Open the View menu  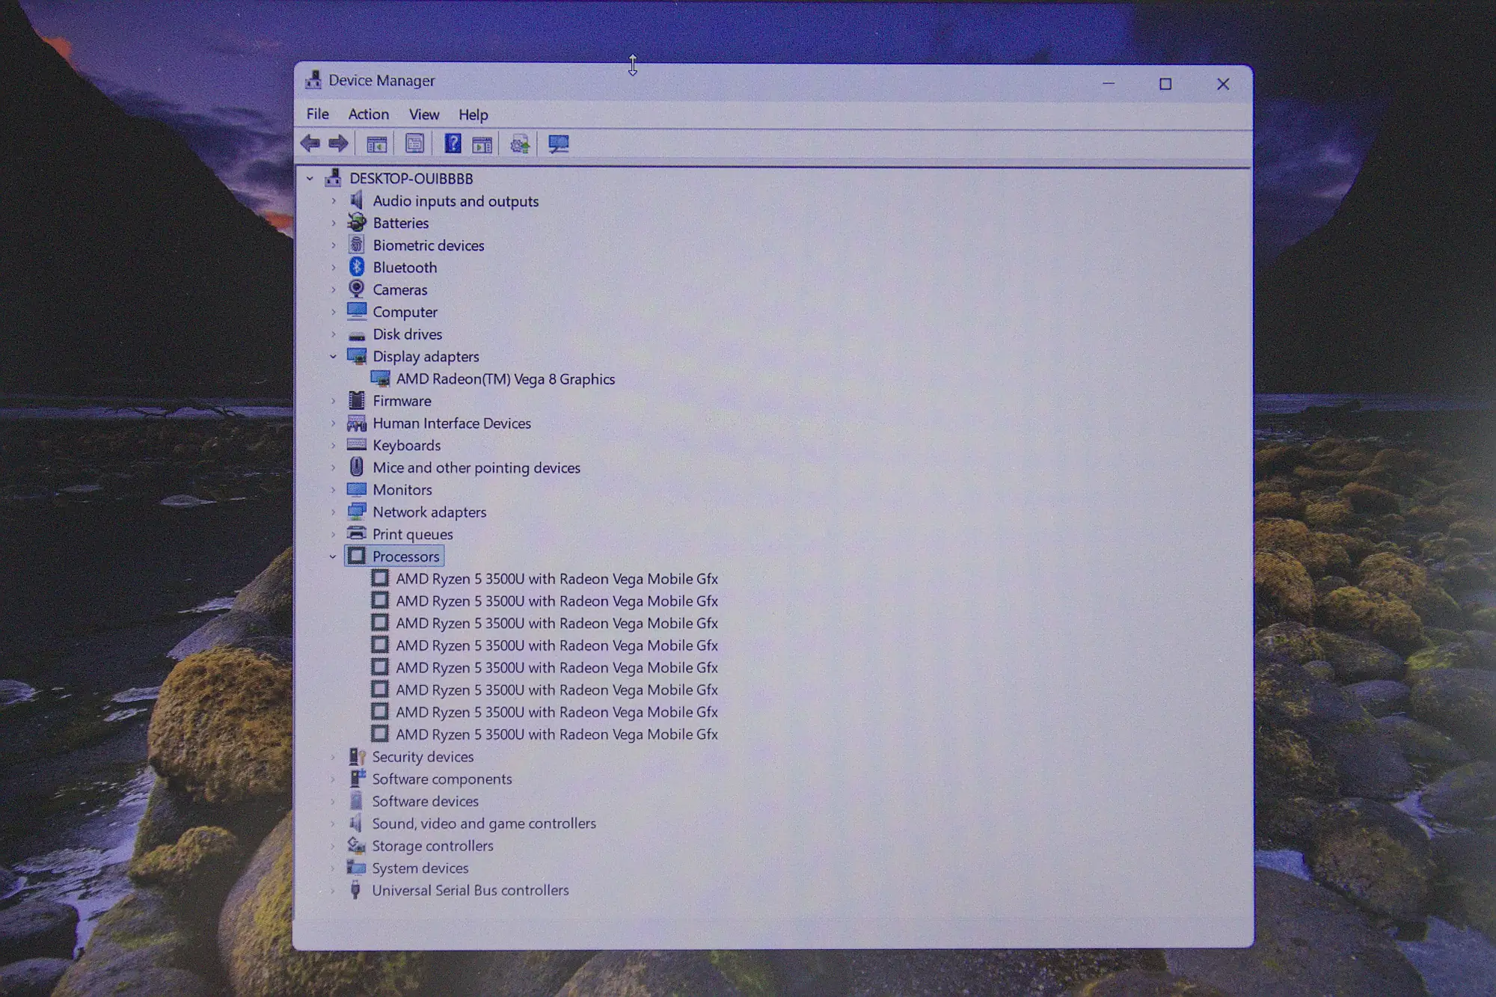[x=424, y=114]
